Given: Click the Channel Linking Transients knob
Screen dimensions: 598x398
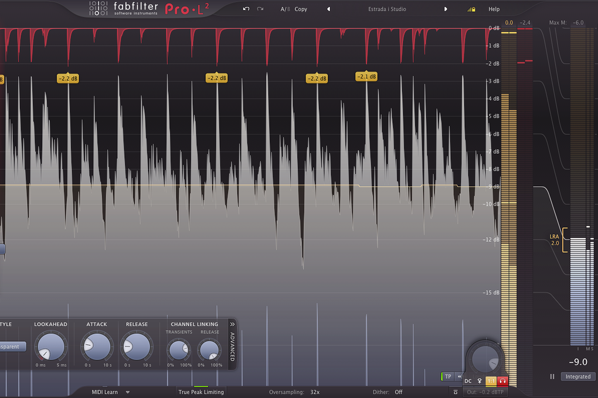Looking at the screenshot, I should tap(178, 349).
